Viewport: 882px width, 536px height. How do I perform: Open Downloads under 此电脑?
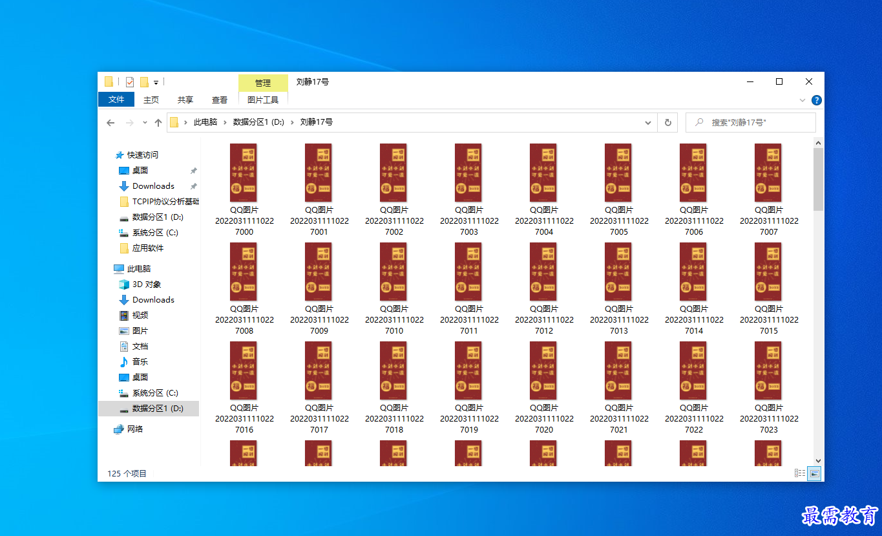[x=153, y=300]
